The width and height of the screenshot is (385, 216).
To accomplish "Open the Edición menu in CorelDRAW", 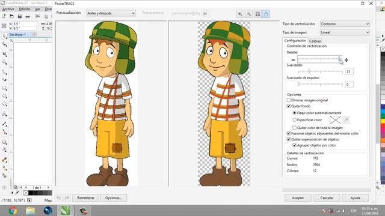I will (x=25, y=9).
